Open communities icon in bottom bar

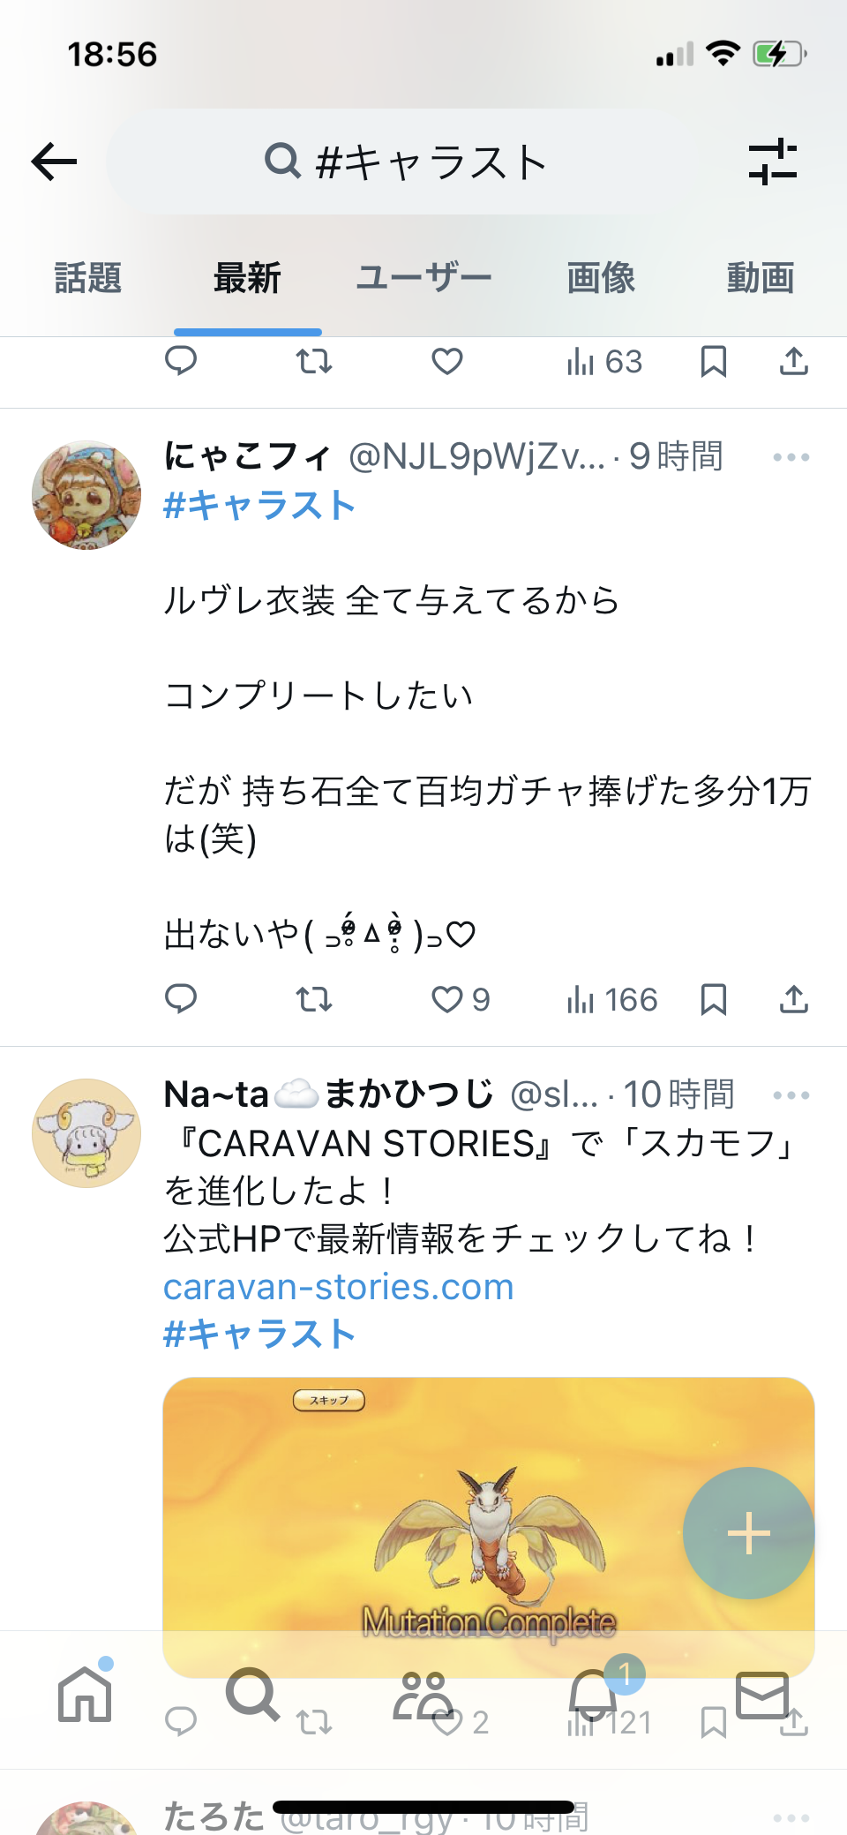pos(423,1694)
